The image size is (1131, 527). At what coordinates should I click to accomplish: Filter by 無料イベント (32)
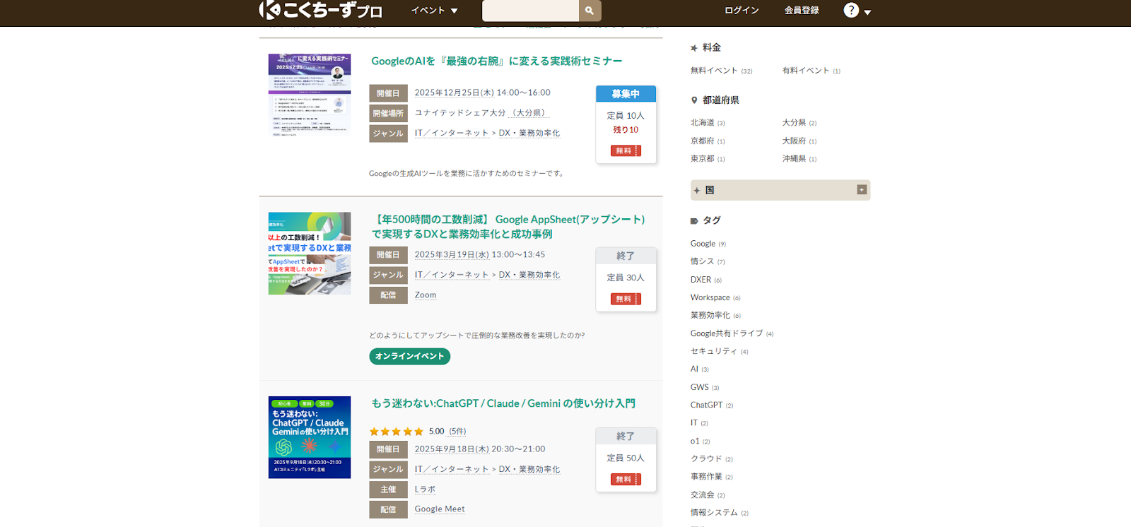[721, 71]
